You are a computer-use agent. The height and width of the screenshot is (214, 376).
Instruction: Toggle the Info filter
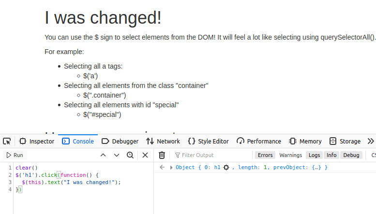[x=331, y=155]
